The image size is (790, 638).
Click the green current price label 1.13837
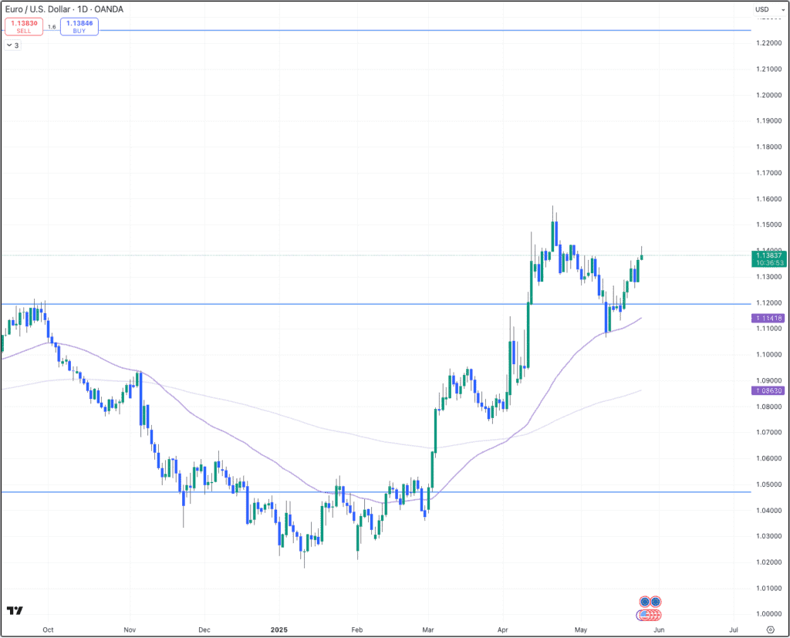coord(769,255)
